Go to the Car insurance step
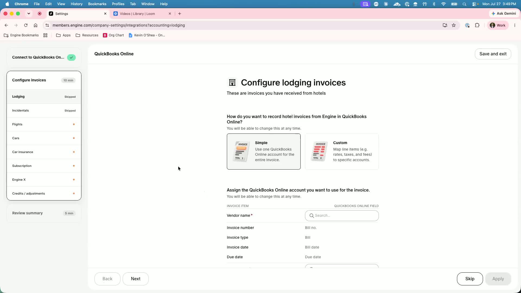The width and height of the screenshot is (521, 293). (x=44, y=152)
